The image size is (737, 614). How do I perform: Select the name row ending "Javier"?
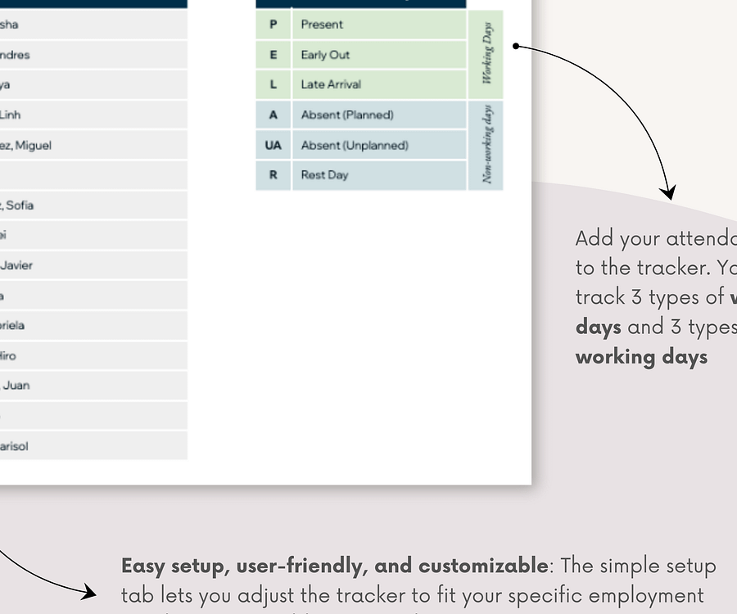point(93,265)
